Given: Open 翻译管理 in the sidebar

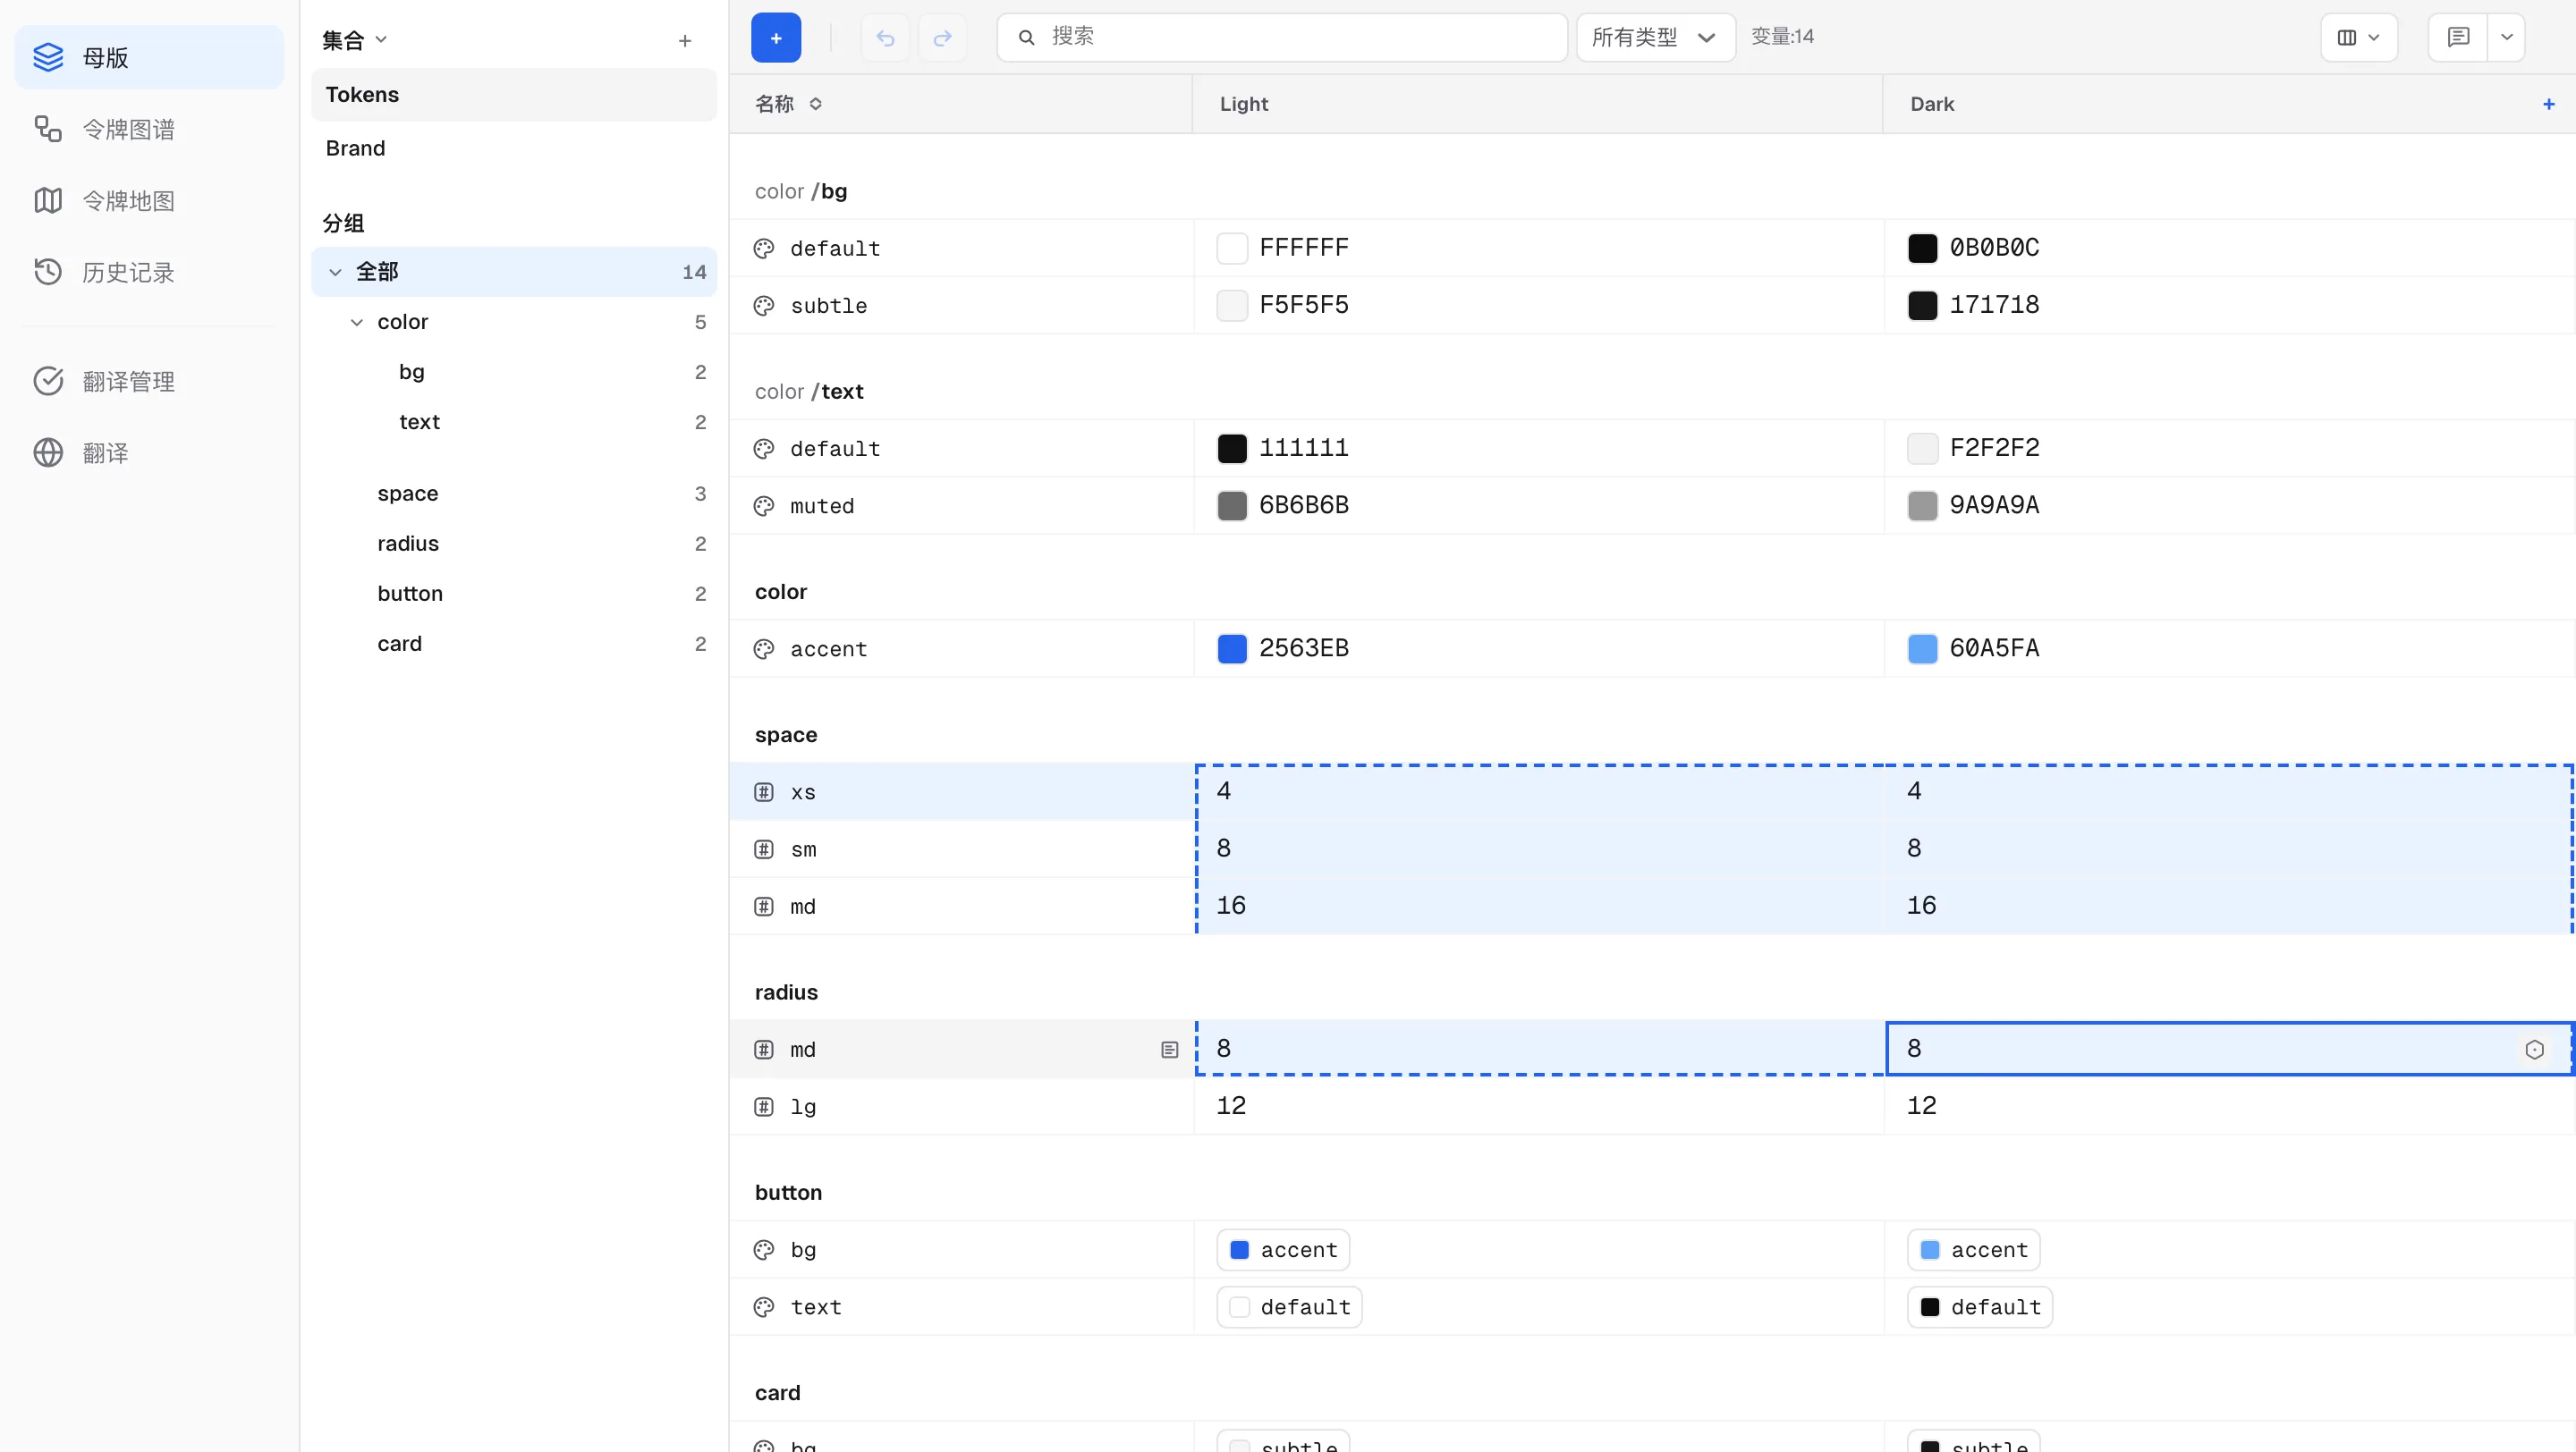Looking at the screenshot, I should (x=149, y=381).
